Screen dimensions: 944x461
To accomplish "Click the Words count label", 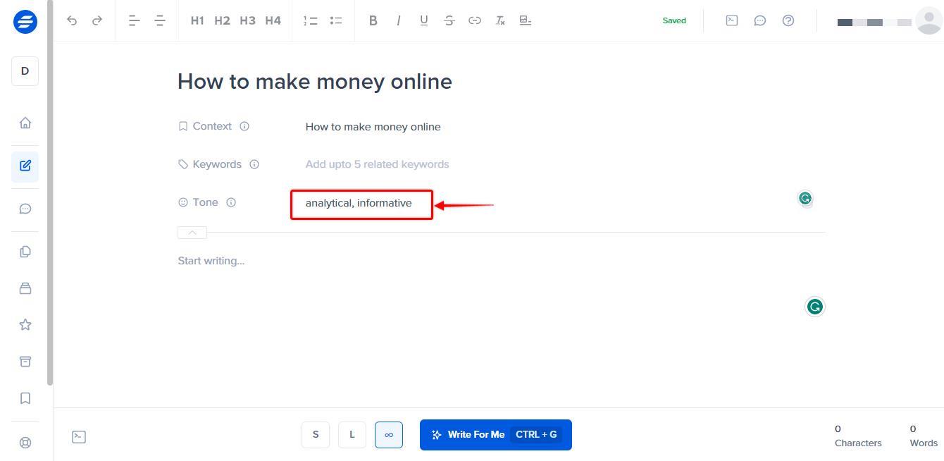I will click(924, 443).
